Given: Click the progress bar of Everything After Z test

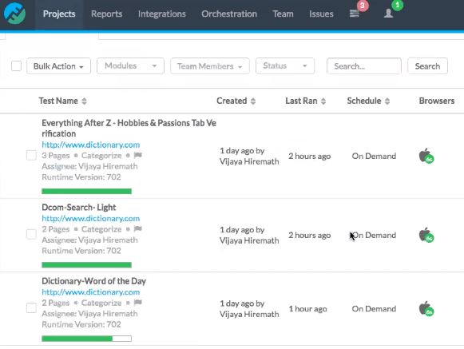Looking at the screenshot, I should [x=87, y=191].
